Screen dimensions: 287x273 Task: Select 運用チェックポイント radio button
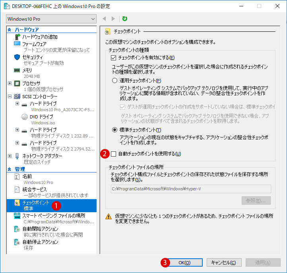[x=114, y=81]
